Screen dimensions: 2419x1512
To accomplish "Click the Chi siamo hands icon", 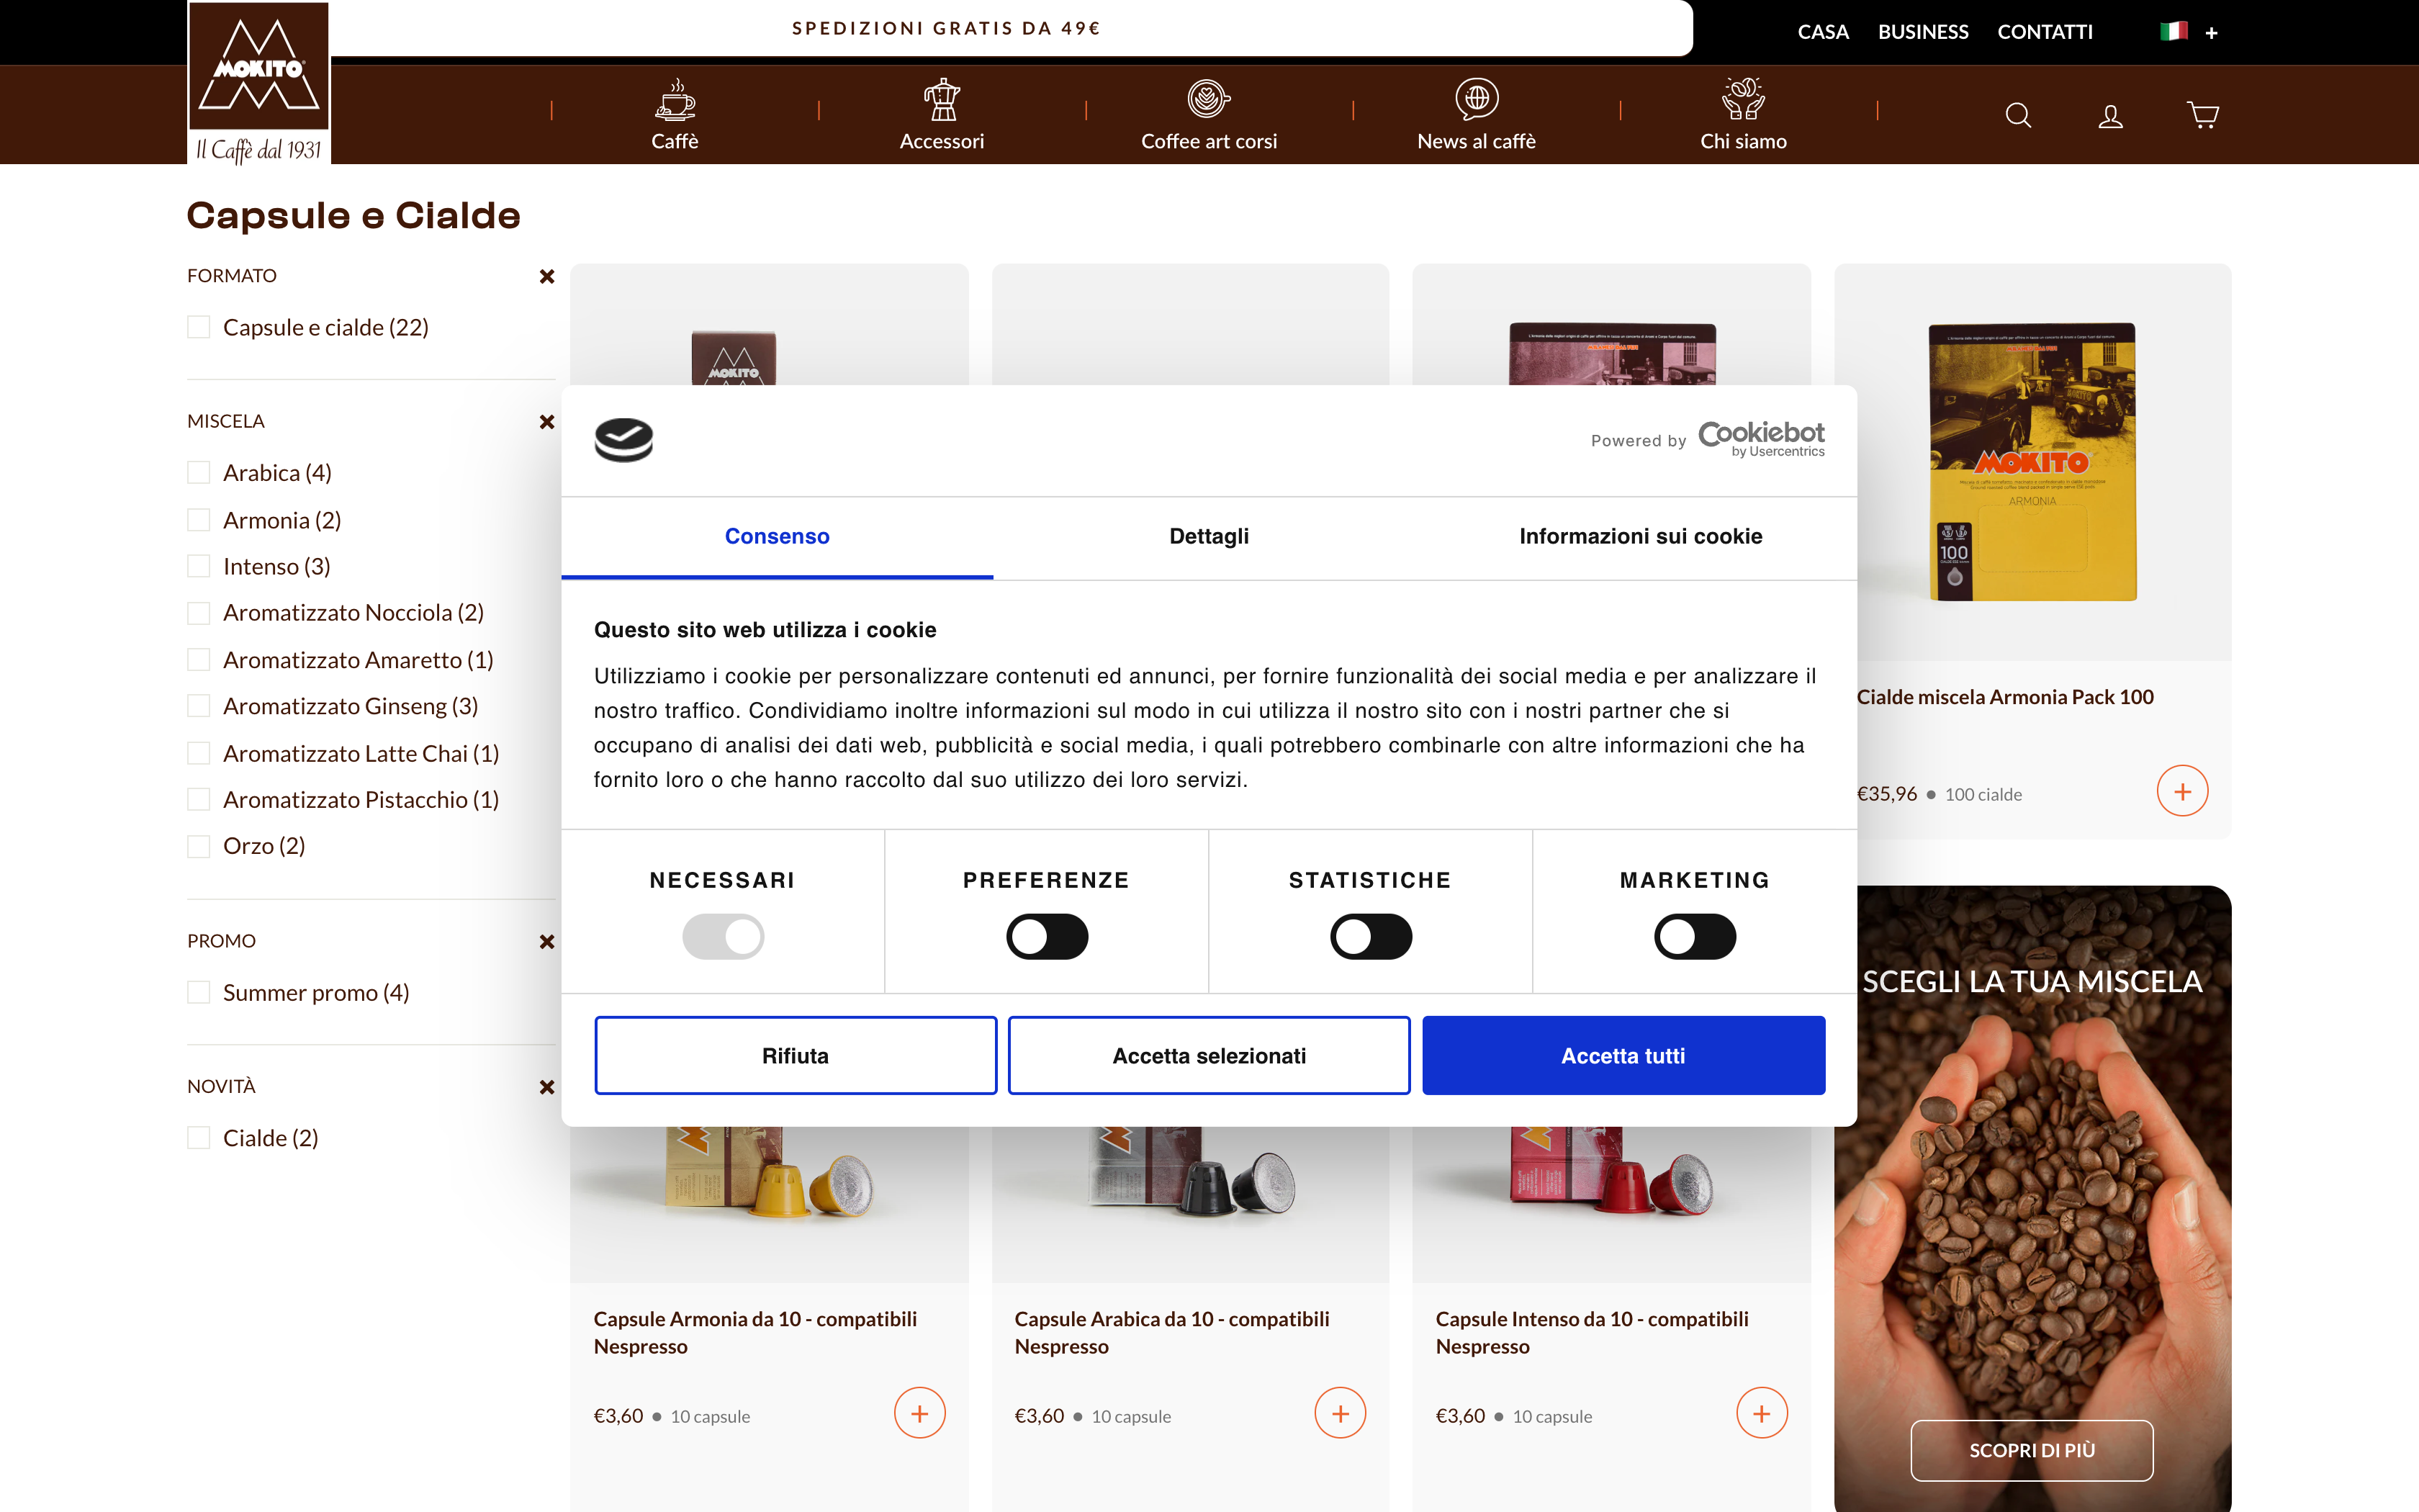I will coord(1743,100).
